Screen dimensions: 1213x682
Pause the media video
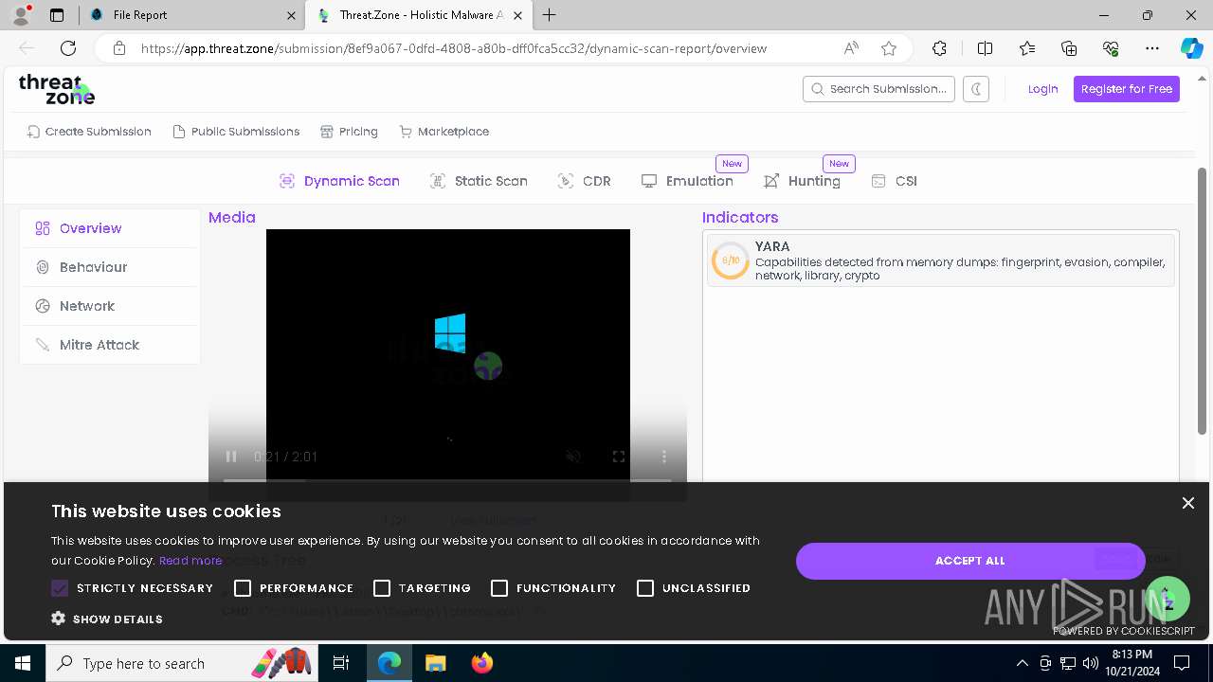pyautogui.click(x=231, y=457)
